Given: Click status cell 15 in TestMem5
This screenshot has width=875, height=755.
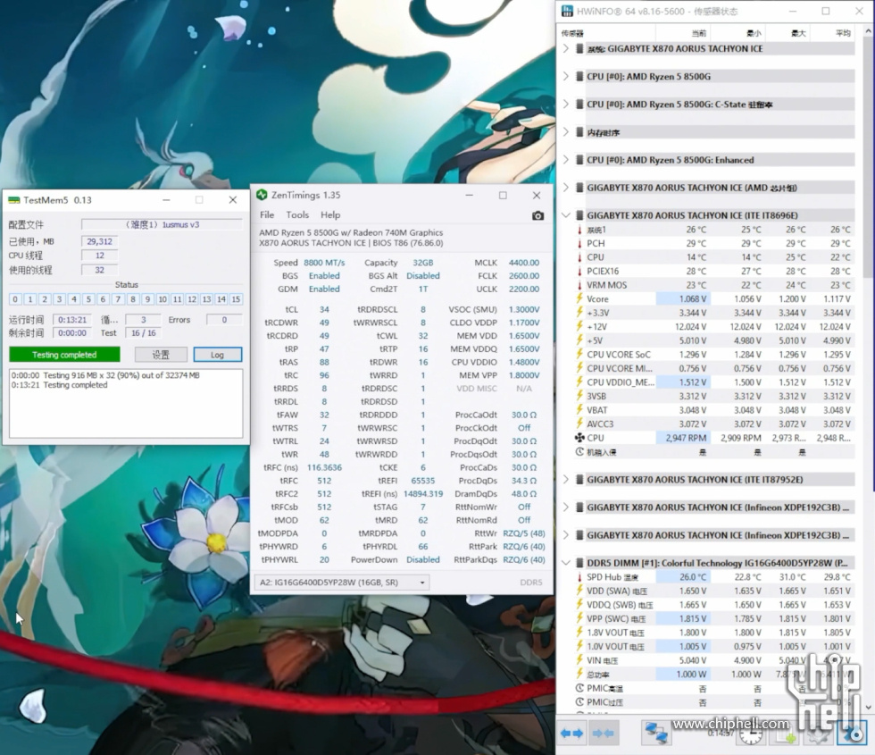Looking at the screenshot, I should click(236, 299).
